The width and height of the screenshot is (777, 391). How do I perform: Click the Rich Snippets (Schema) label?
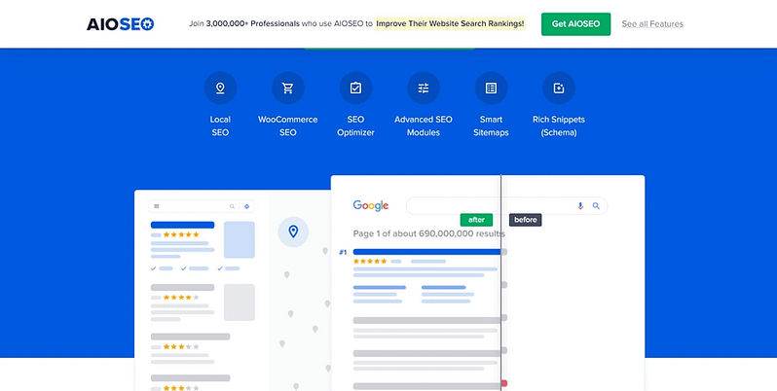pos(559,125)
